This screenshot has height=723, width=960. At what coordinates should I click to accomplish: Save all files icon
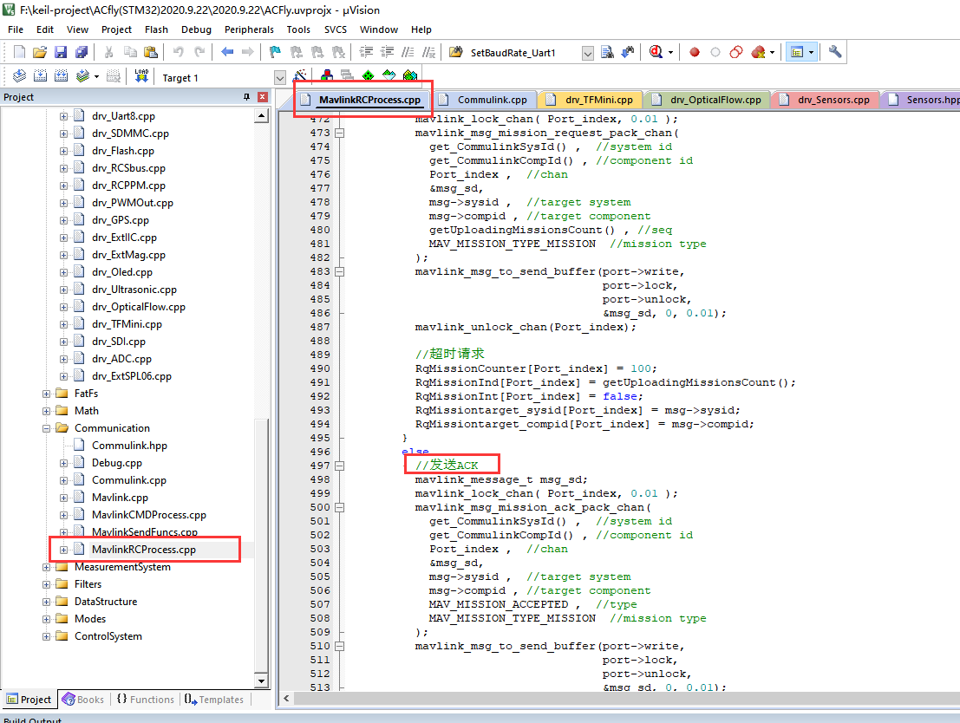click(82, 52)
